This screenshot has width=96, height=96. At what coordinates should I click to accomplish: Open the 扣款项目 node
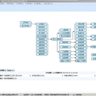(x=42, y=42)
